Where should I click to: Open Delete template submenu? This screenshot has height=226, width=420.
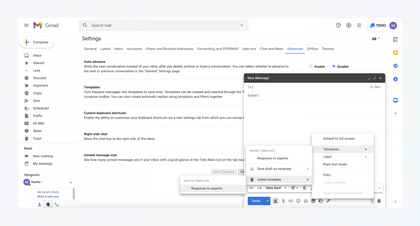(x=279, y=179)
